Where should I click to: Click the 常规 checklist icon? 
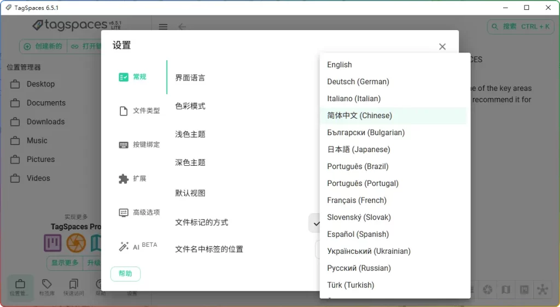pos(124,77)
